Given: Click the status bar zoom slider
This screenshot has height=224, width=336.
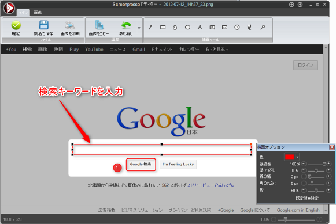Looking at the screenshot, I should [297, 219].
